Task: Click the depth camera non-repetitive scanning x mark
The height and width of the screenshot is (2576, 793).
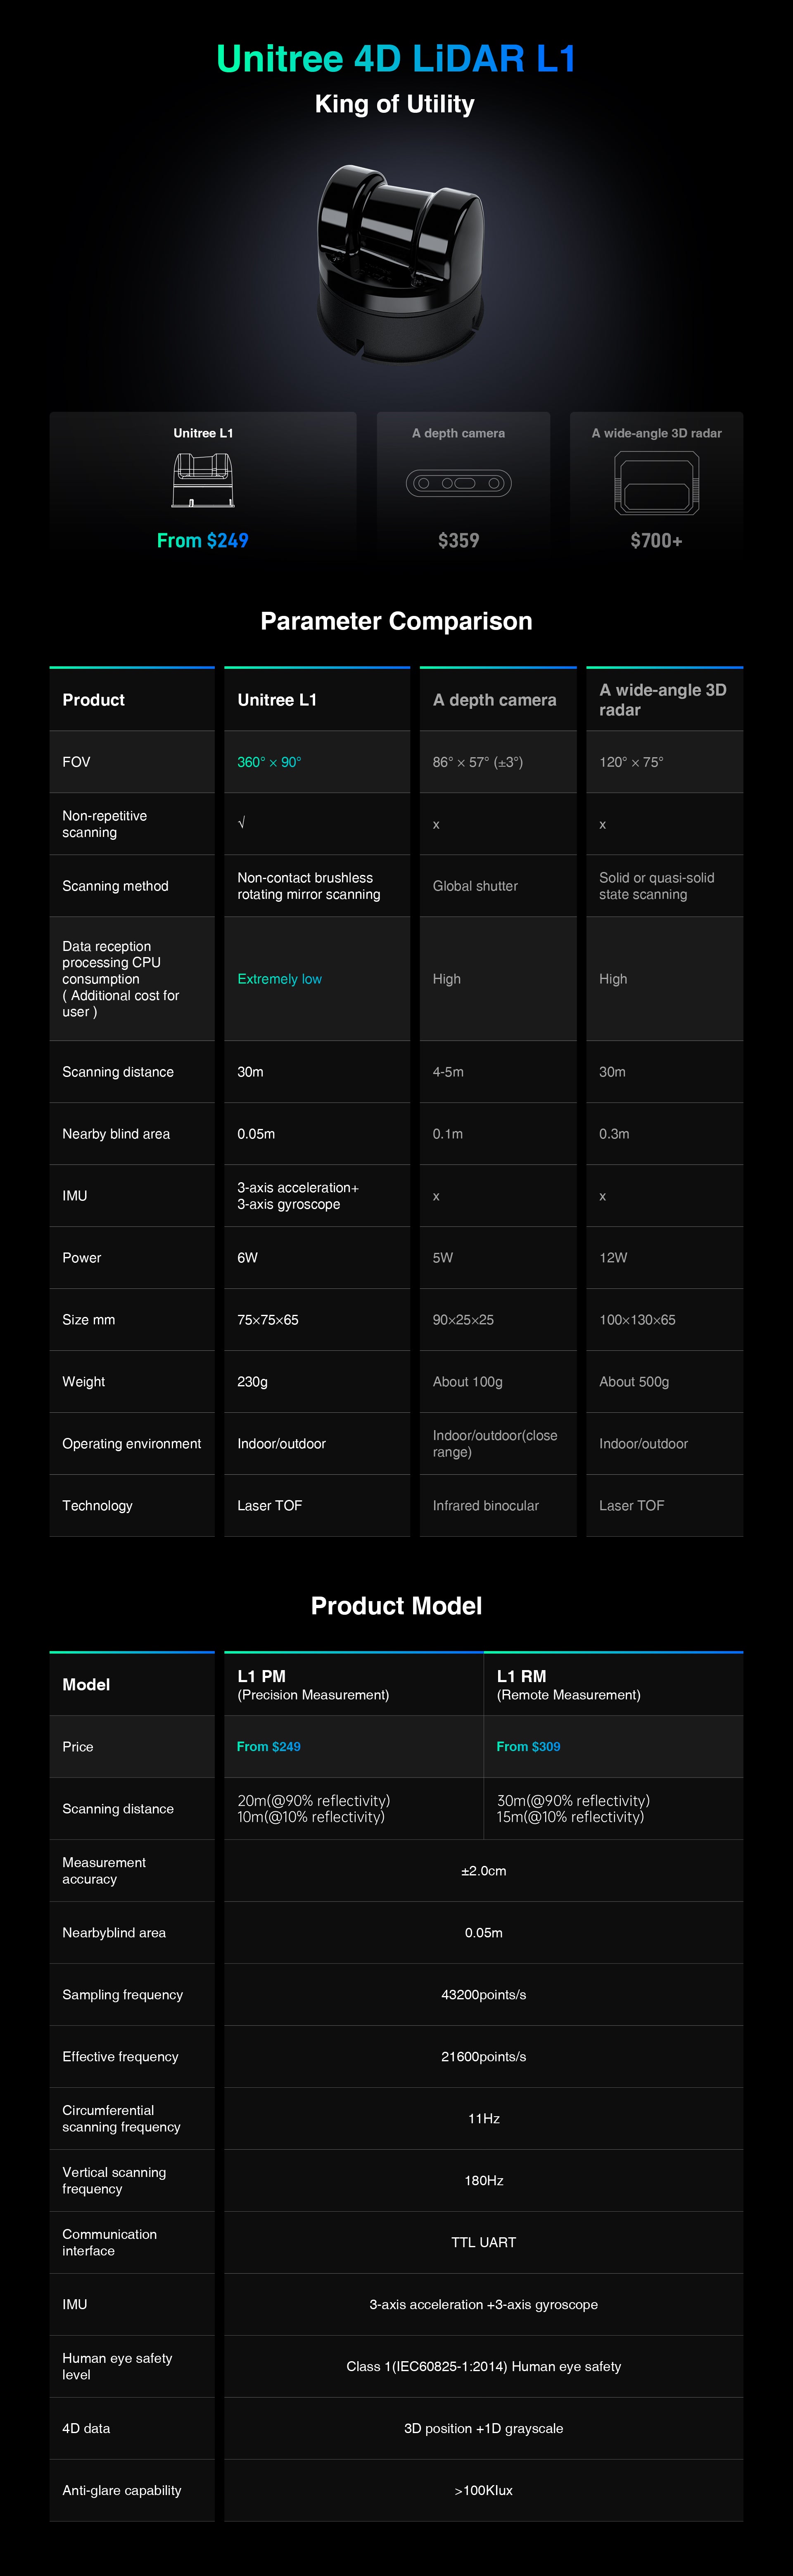Action: coord(436,825)
